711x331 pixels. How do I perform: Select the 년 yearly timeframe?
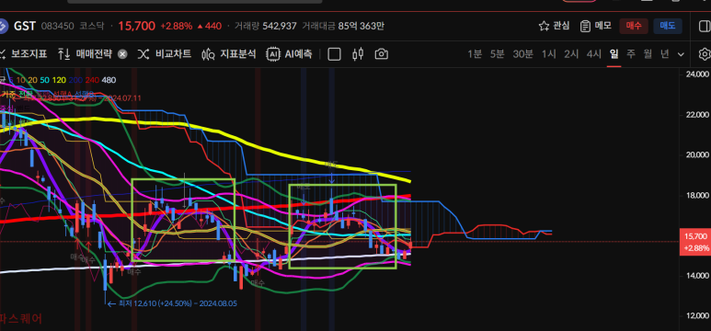[x=664, y=54]
